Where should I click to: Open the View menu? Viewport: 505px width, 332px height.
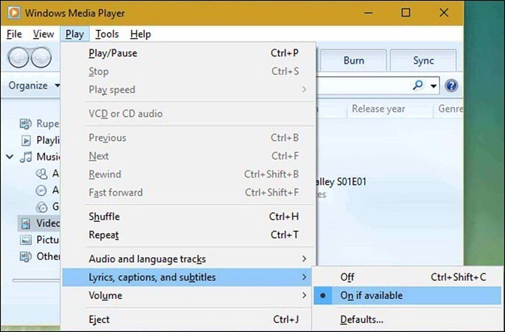[x=43, y=34]
